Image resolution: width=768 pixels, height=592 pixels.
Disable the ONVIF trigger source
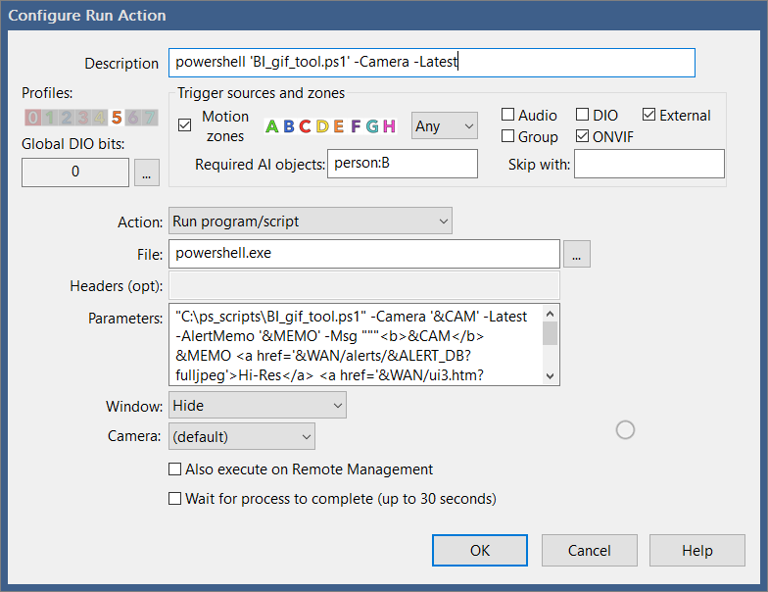click(582, 135)
